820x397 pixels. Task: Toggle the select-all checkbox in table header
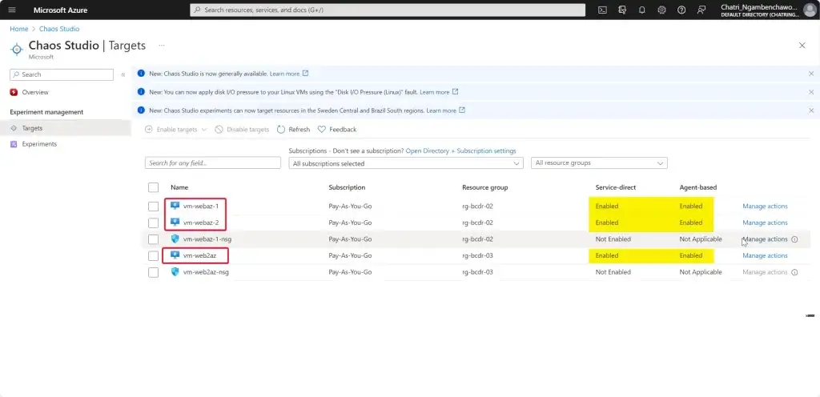[x=153, y=187]
